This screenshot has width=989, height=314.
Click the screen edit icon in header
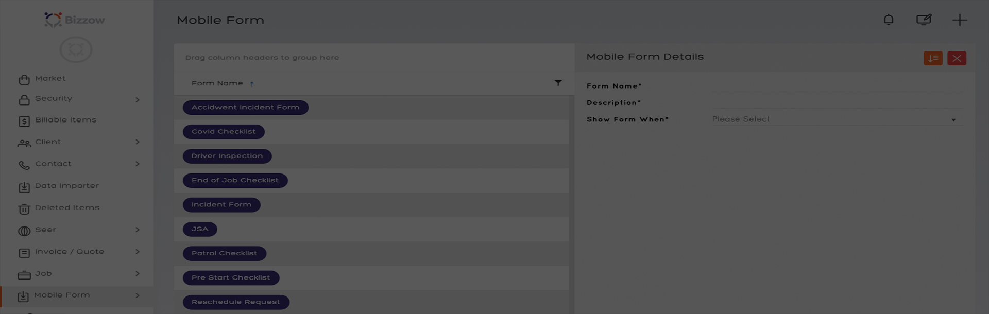[924, 20]
